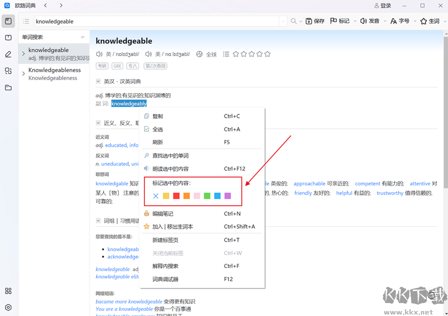Choose 编辑笔记 in the context menu
The height and width of the screenshot is (316, 448).
point(162,213)
